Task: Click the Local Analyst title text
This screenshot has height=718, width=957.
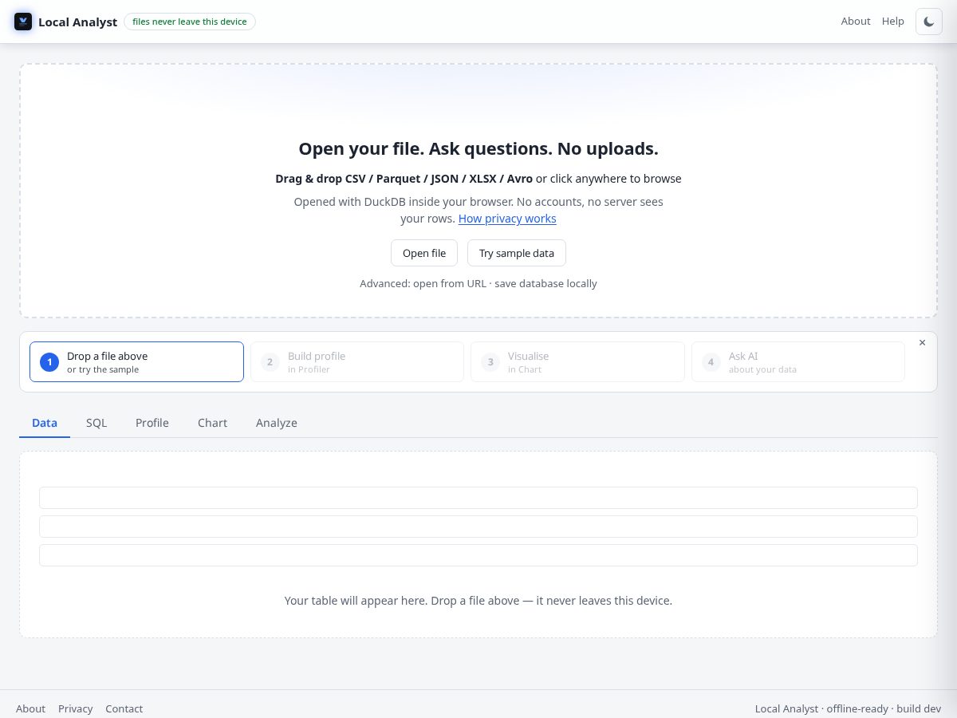Action: [78, 22]
